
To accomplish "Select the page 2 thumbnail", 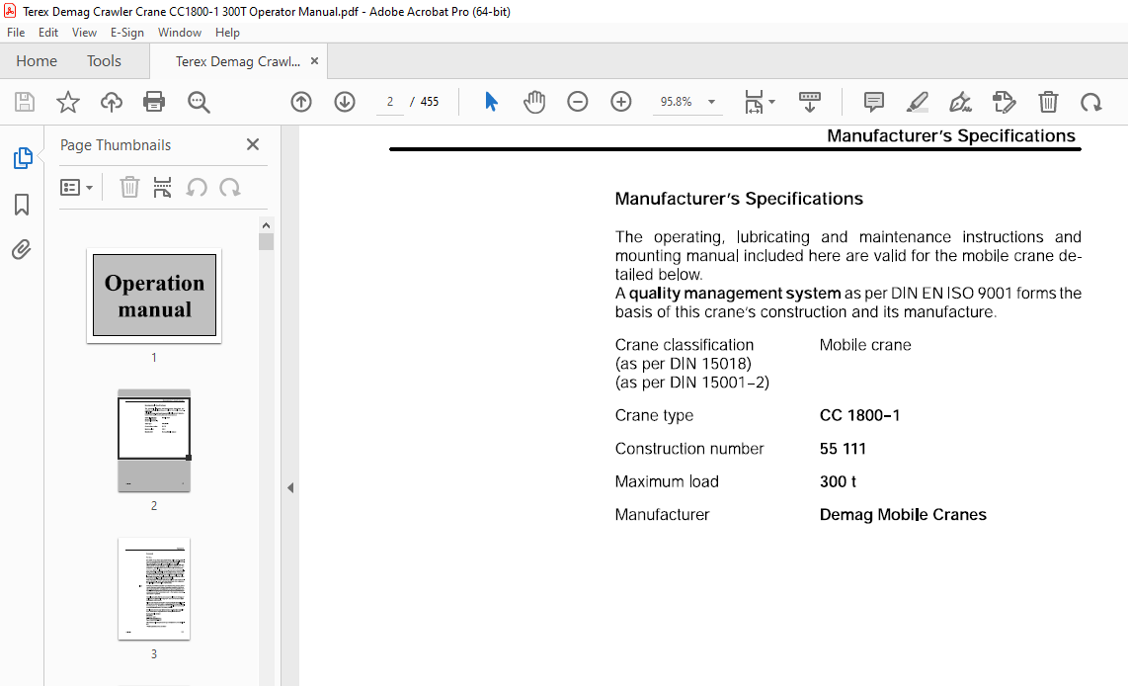I will (154, 441).
